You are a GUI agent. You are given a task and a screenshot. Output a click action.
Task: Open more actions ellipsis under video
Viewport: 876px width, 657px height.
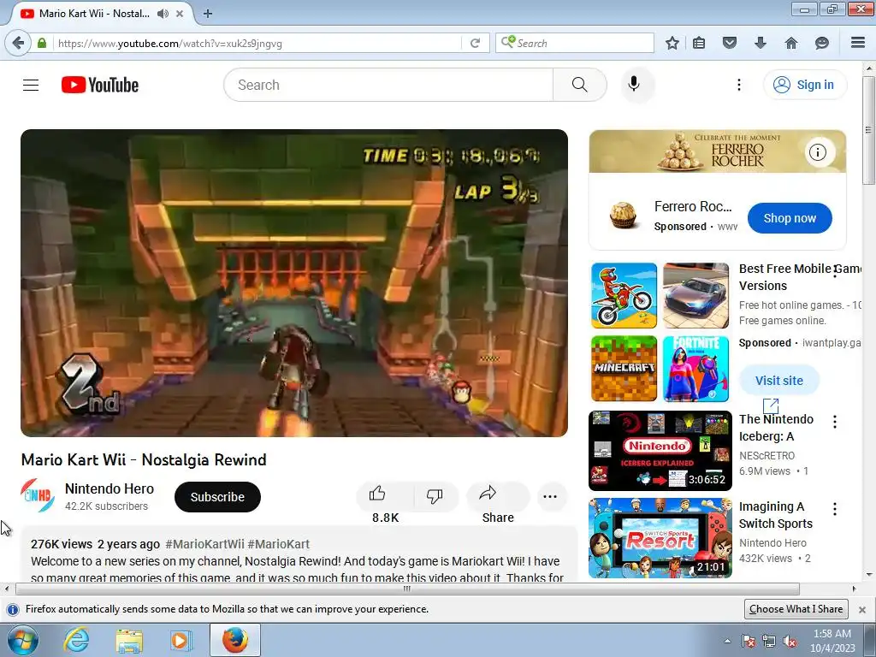click(550, 497)
